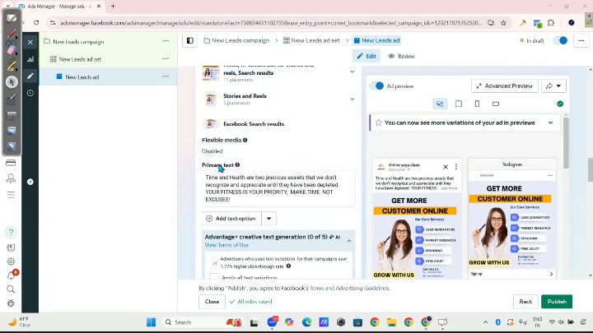Open View Terms of Use link
The width and height of the screenshot is (593, 333).
[226, 245]
